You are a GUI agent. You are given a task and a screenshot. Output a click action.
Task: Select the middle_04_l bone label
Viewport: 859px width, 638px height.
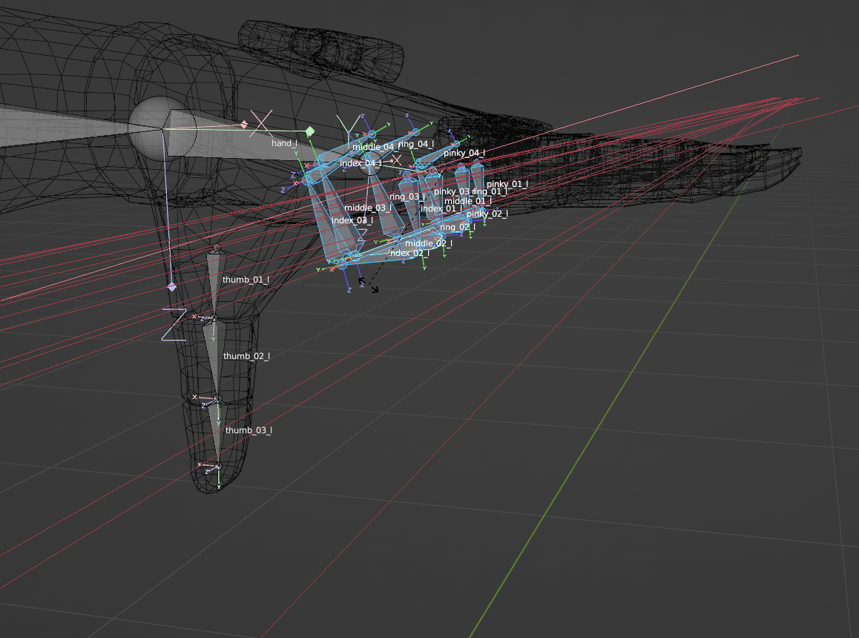(374, 146)
